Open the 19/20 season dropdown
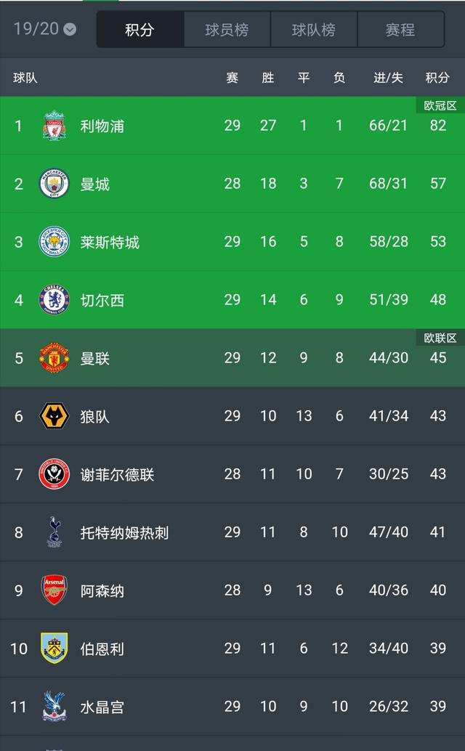This screenshot has width=465, height=751. 44,29
